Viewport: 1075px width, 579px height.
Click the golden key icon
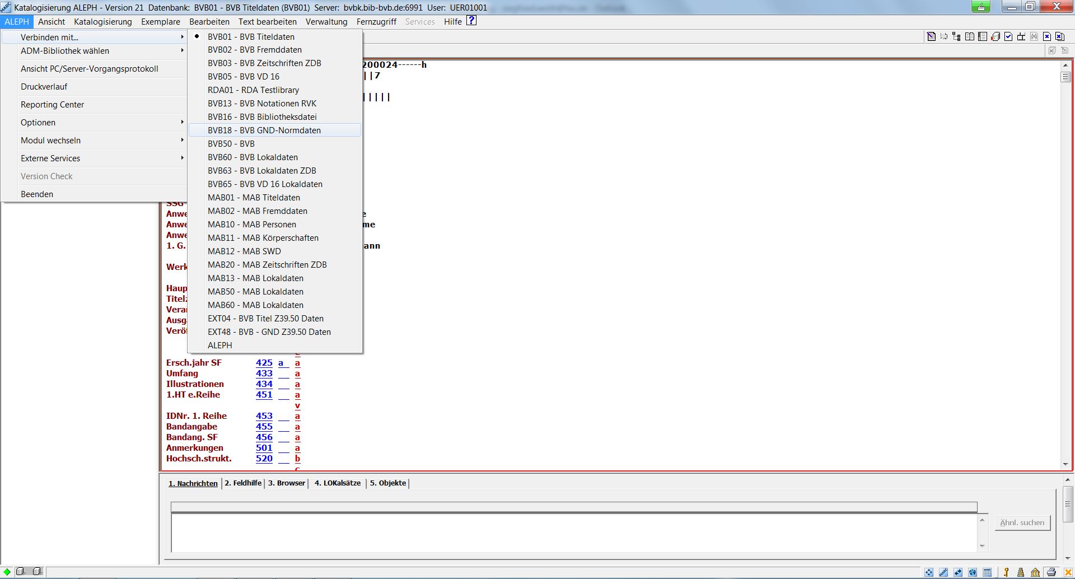point(1006,572)
